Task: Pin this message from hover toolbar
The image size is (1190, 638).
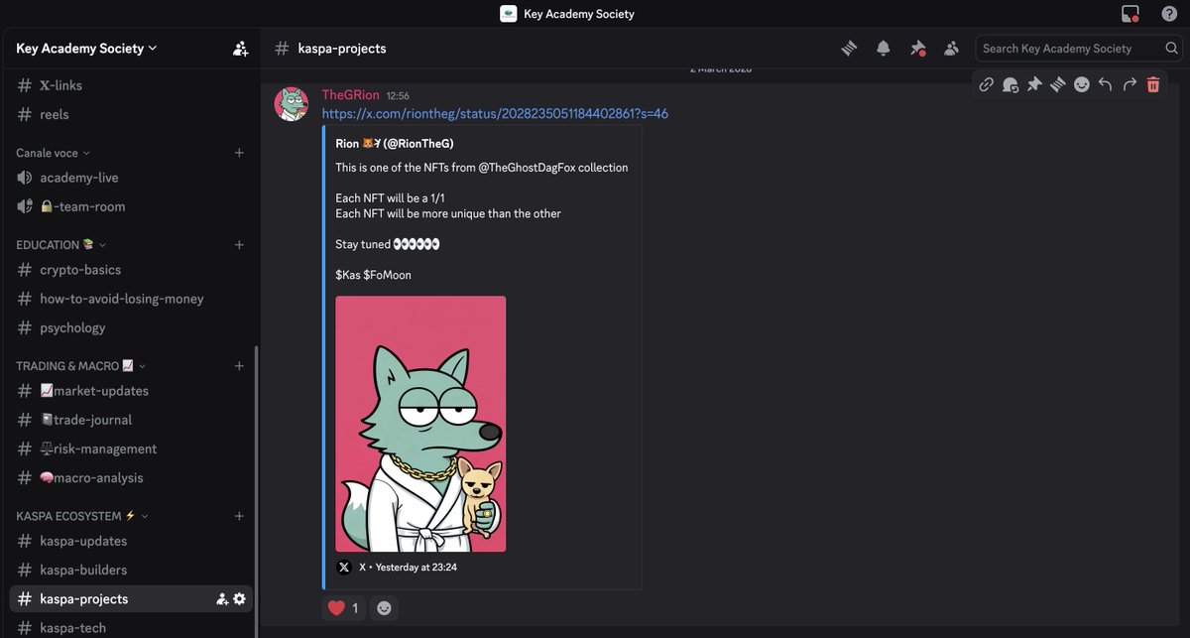Action: 1033,84
